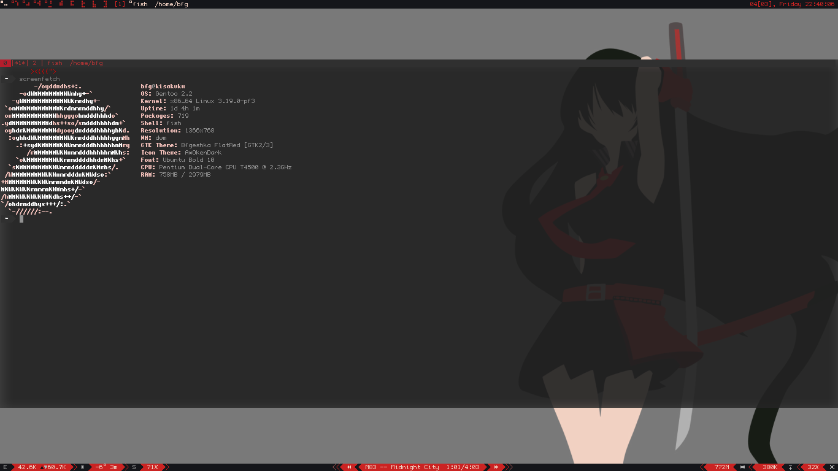Click the -6° 3m weather reading
The image size is (838, 471).
(x=106, y=467)
